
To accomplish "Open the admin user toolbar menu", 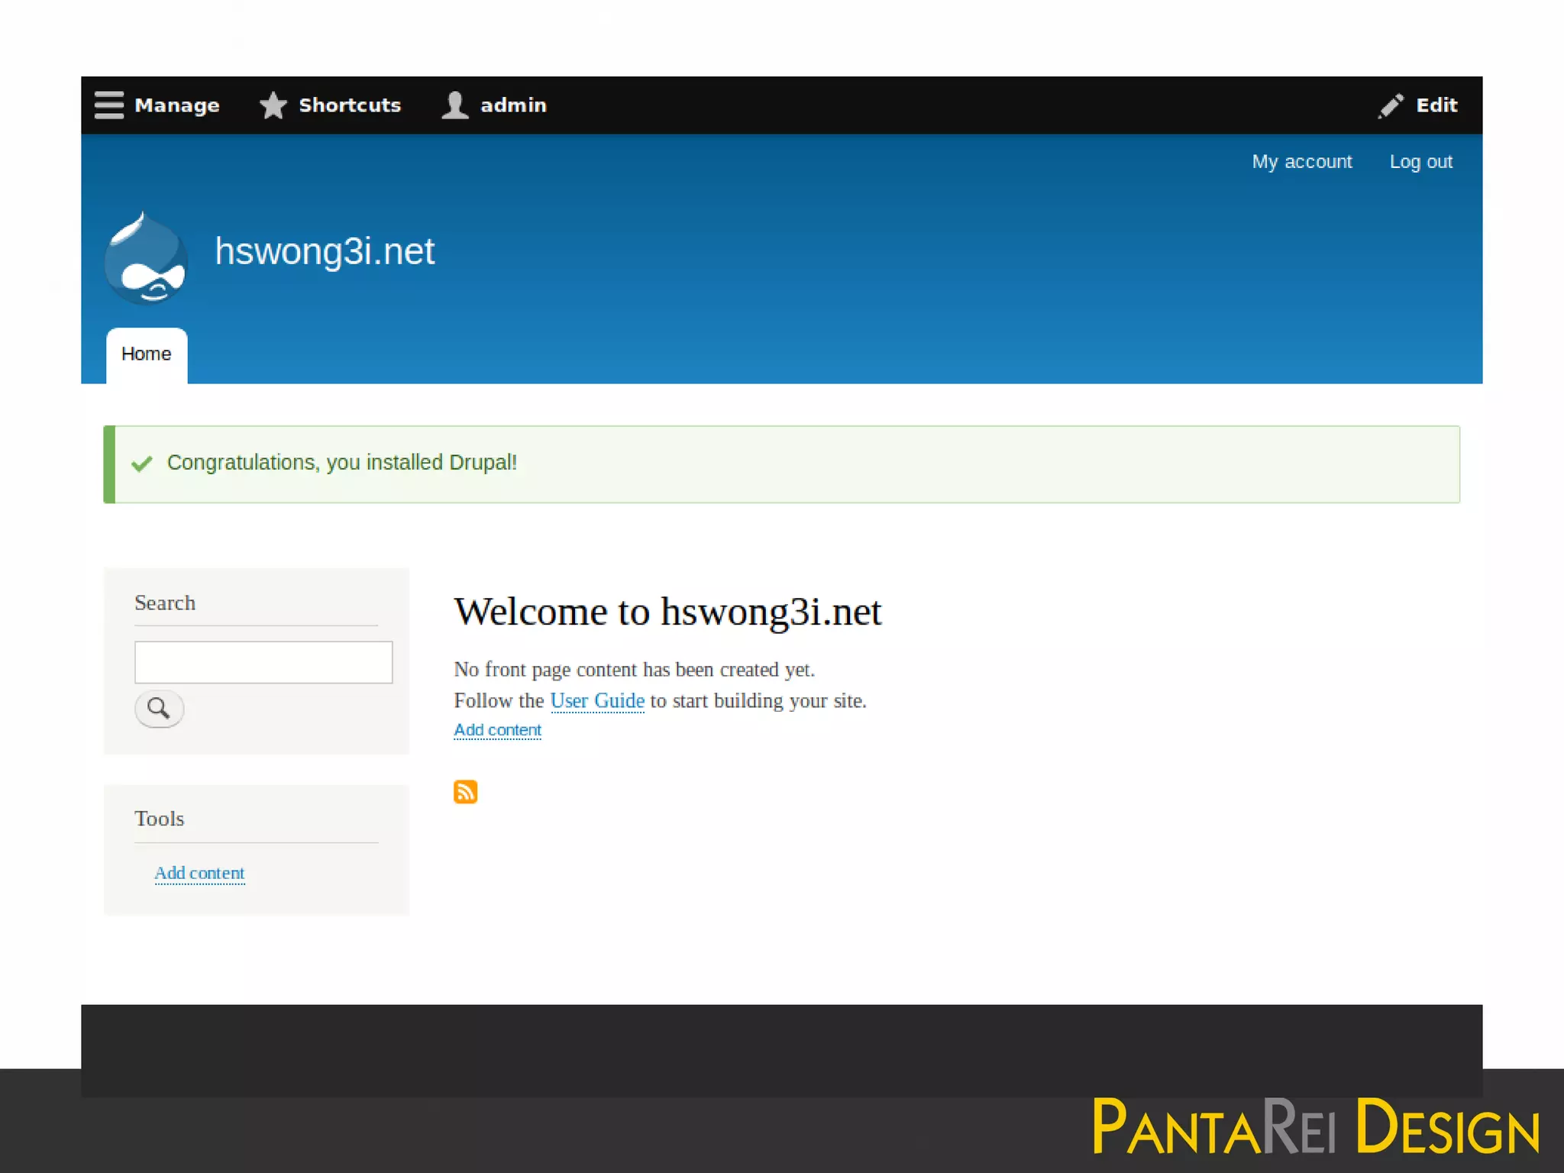I will 513,105.
